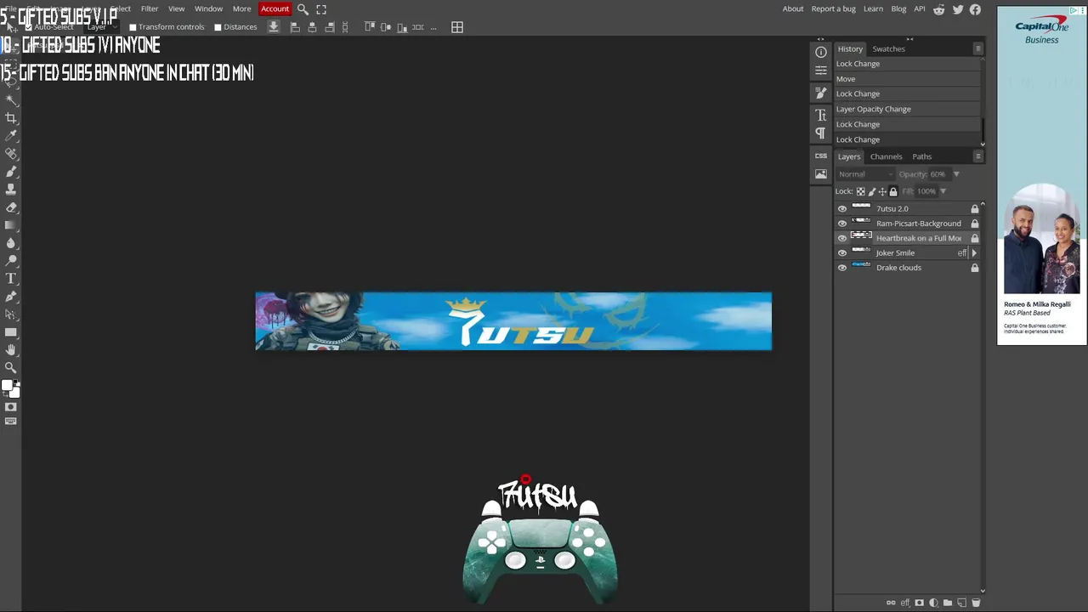This screenshot has height=612, width=1088.
Task: Open the Info panel icon
Action: [x=821, y=52]
